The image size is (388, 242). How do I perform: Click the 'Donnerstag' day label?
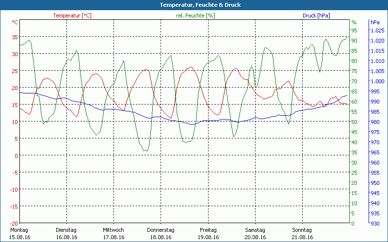161,230
